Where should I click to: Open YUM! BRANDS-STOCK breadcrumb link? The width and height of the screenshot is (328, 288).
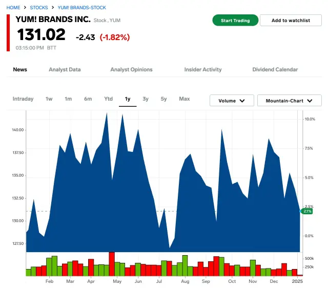click(x=81, y=8)
